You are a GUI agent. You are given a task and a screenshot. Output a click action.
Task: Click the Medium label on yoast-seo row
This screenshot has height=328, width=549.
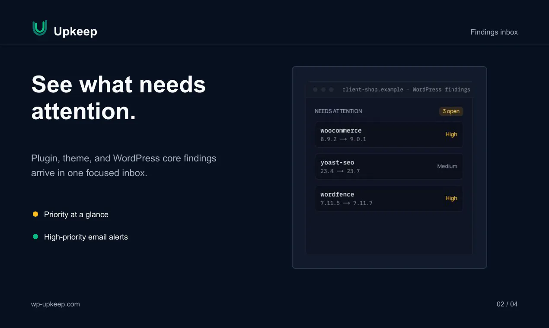pos(447,166)
